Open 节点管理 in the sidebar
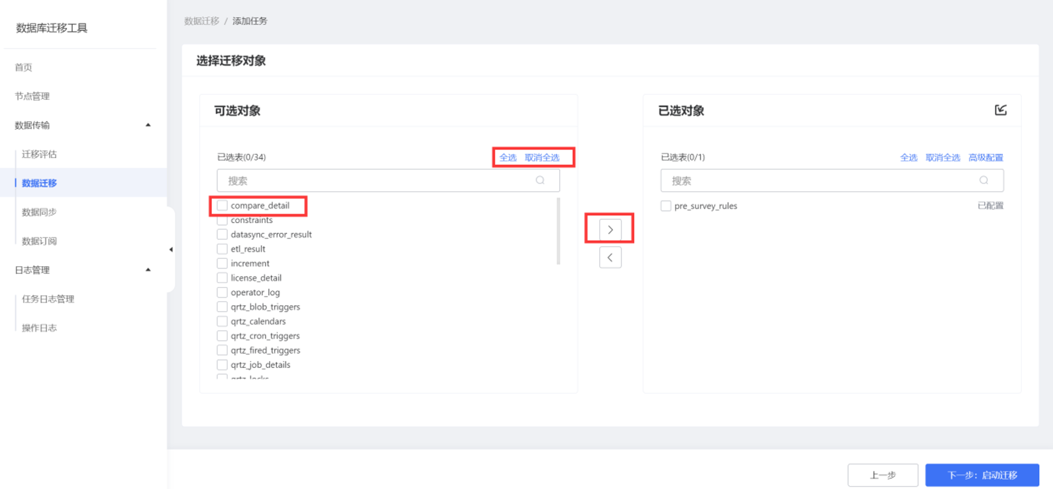Viewport: 1053px width, 489px height. (x=32, y=96)
